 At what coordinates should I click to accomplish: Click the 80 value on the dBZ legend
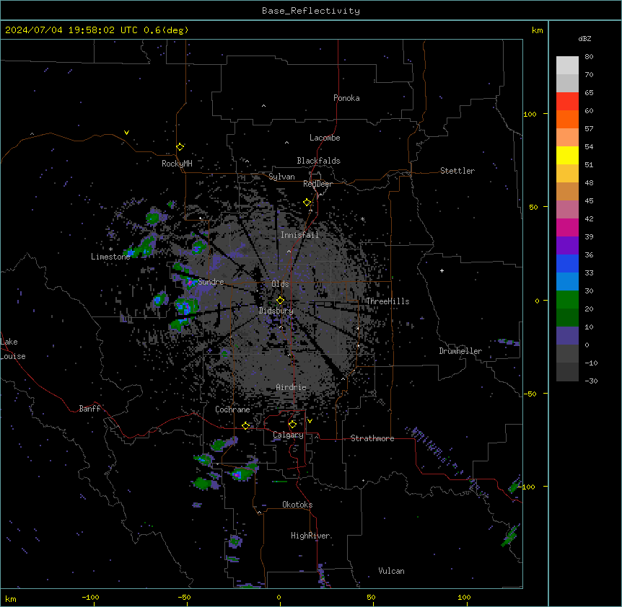click(589, 57)
